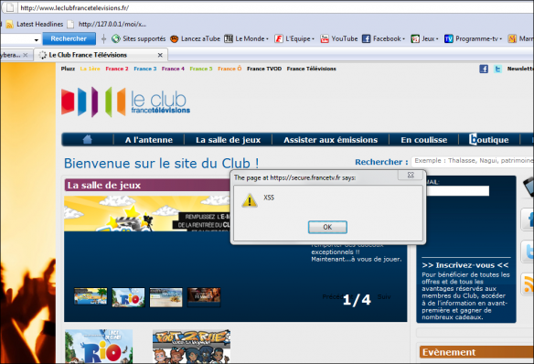Open Latest Headlines RSS bookmark

coord(35,24)
